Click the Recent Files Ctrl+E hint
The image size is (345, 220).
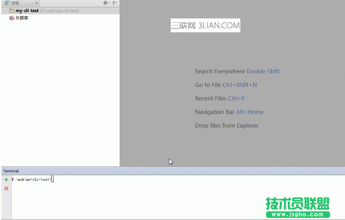point(220,98)
